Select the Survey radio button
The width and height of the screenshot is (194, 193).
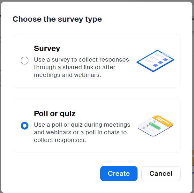click(x=25, y=61)
